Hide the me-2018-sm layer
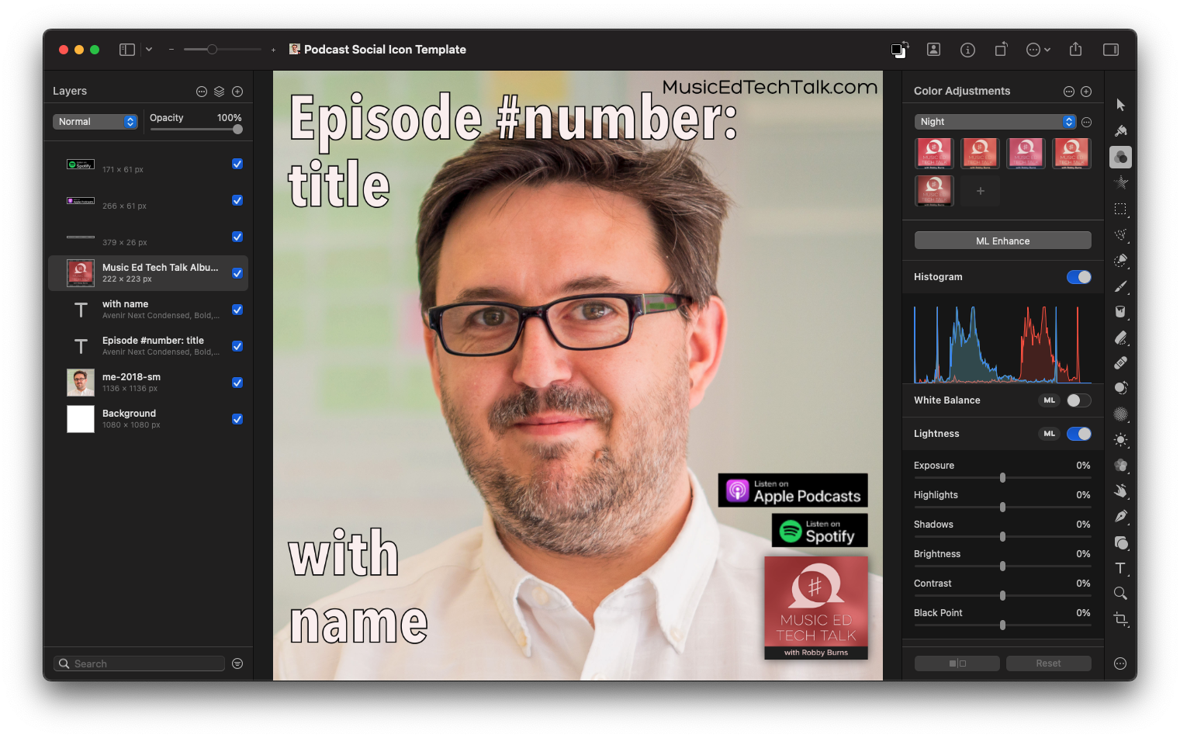The image size is (1180, 738). point(237,383)
